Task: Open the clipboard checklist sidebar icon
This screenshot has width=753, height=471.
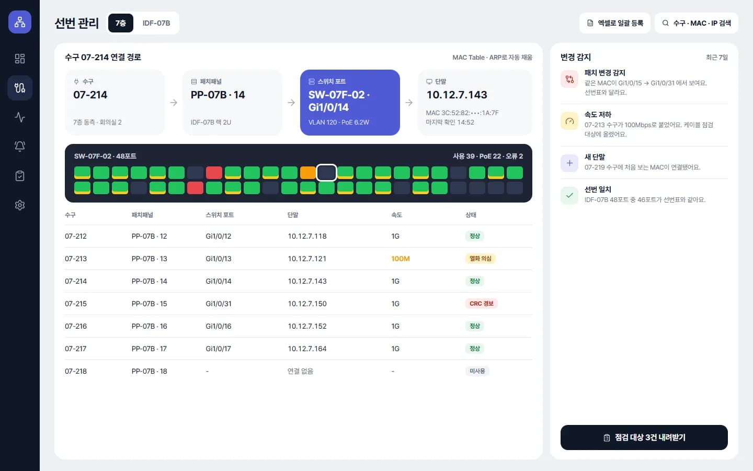Action: (x=20, y=176)
